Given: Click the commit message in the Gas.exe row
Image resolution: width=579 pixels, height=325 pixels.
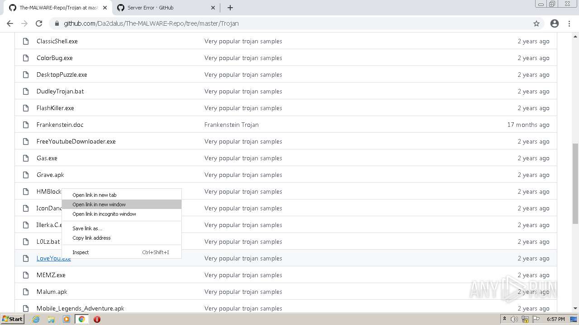Looking at the screenshot, I should 243,158.
